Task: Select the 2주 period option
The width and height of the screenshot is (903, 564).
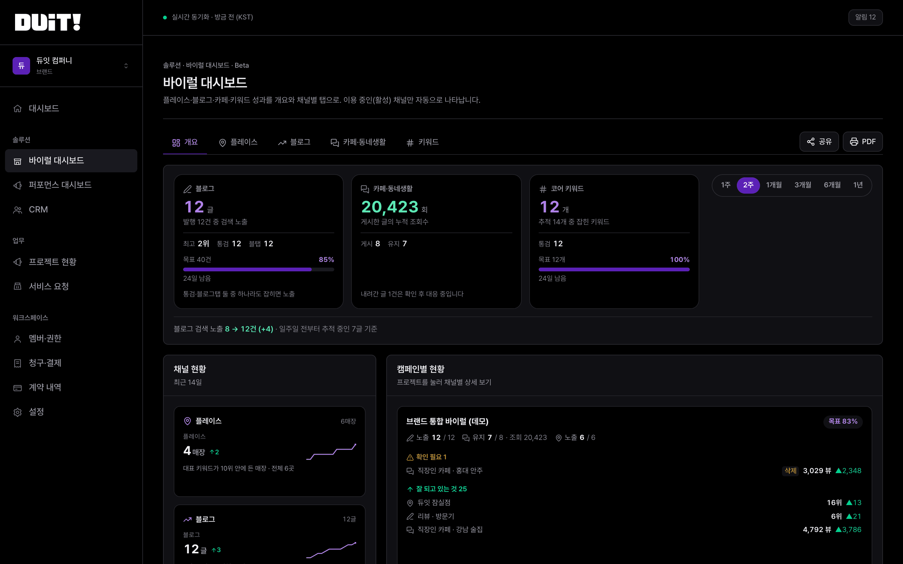Action: 748,185
